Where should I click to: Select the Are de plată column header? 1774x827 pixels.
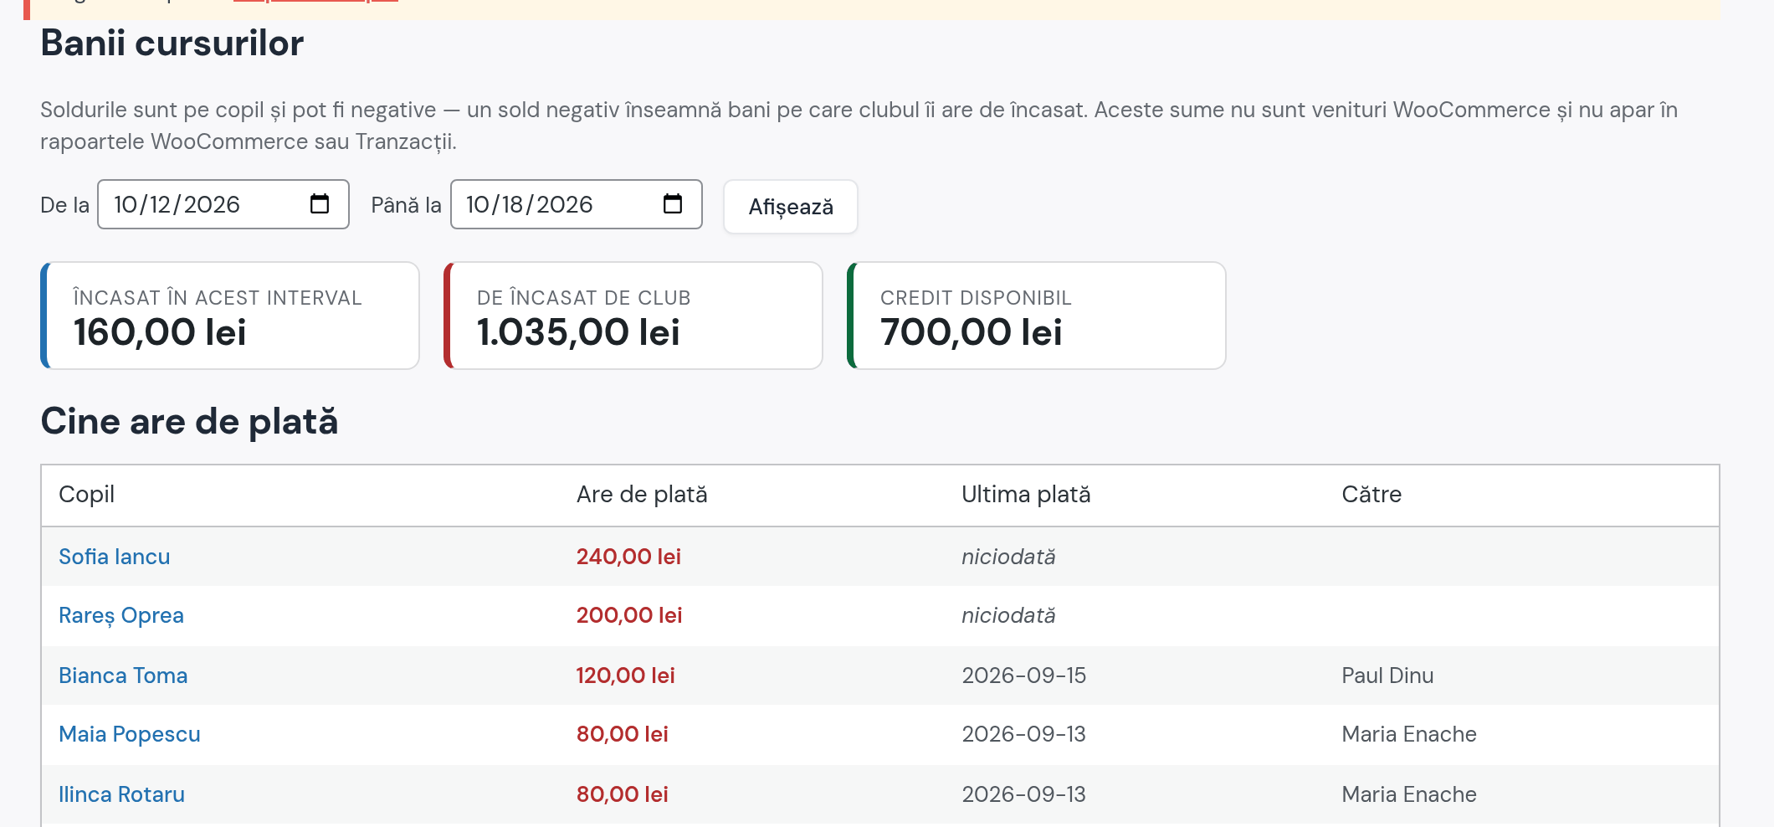[x=642, y=495]
